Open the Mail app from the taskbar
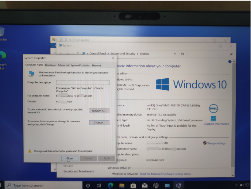This screenshot has width=251, height=189. point(145,186)
